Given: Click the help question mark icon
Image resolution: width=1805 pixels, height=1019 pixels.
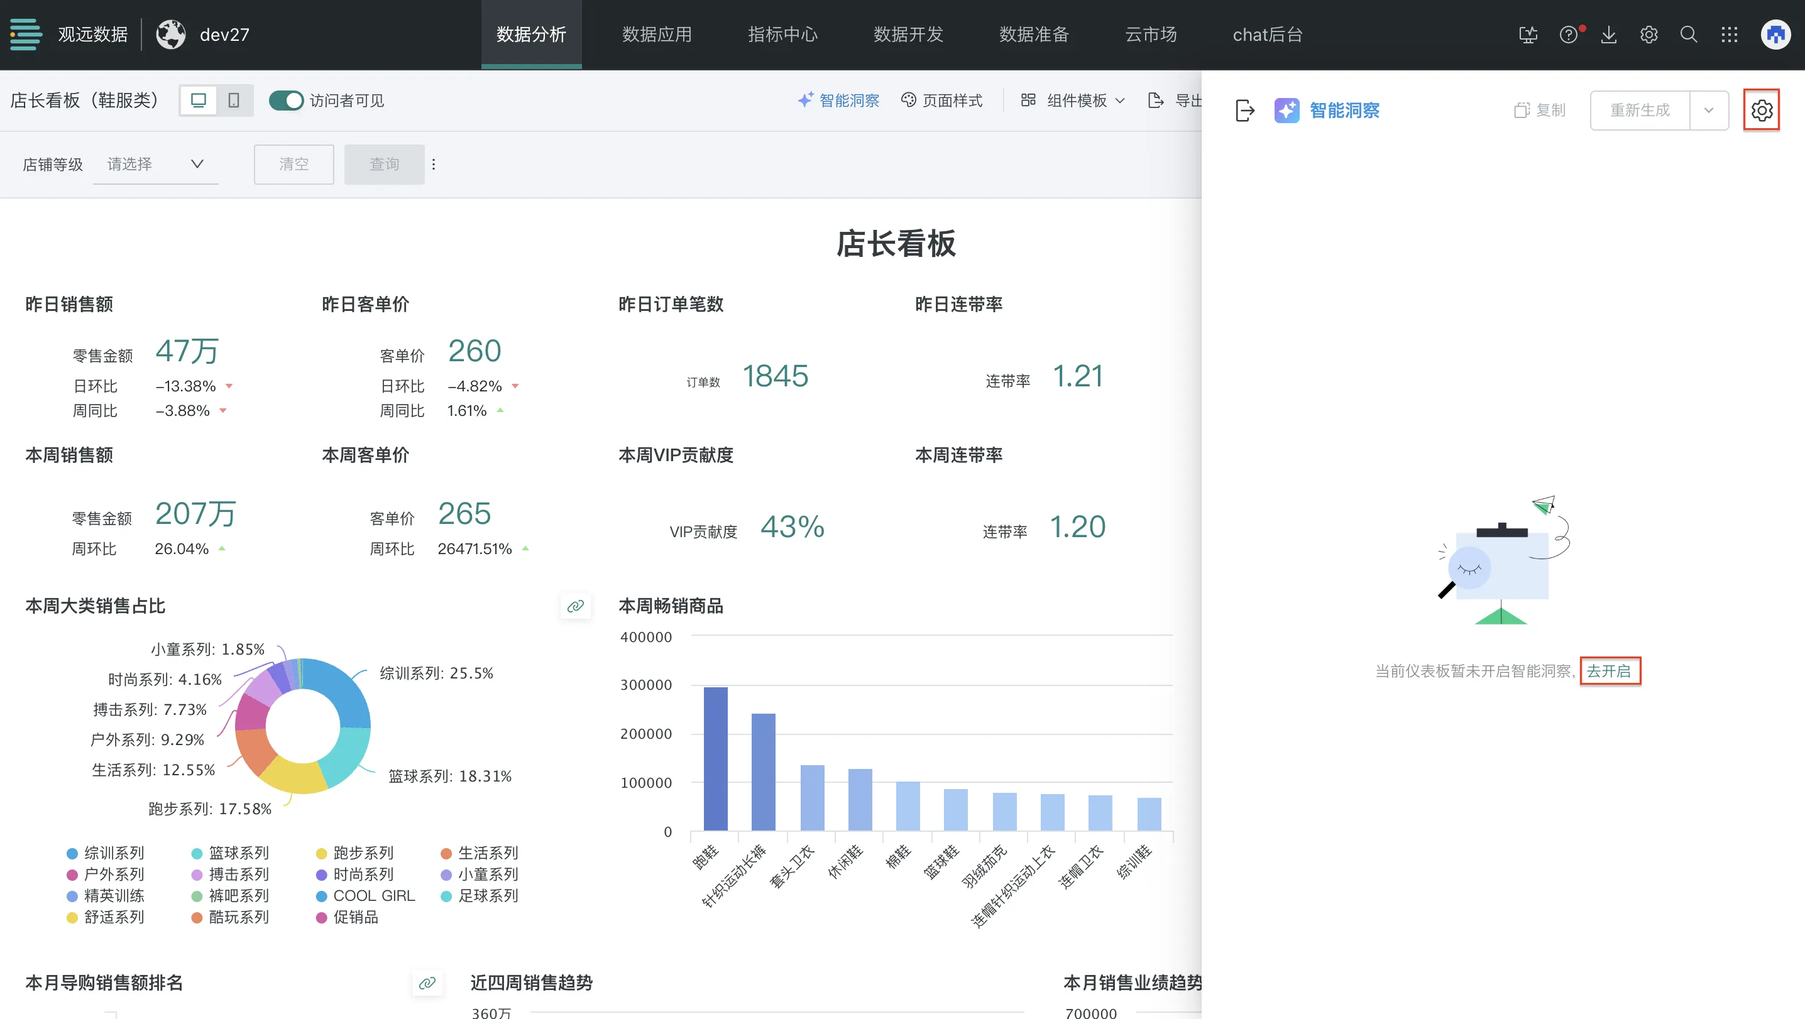Looking at the screenshot, I should (1568, 35).
